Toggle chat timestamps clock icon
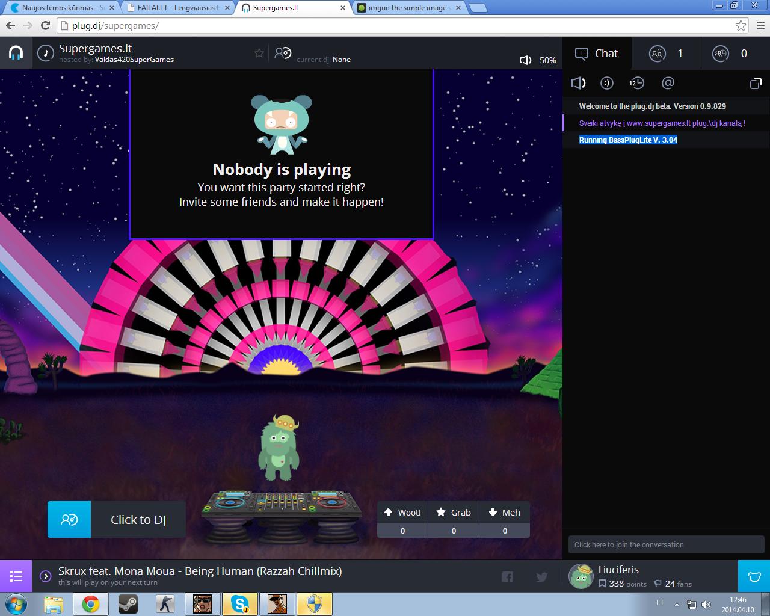Image resolution: width=770 pixels, height=616 pixels. (636, 83)
